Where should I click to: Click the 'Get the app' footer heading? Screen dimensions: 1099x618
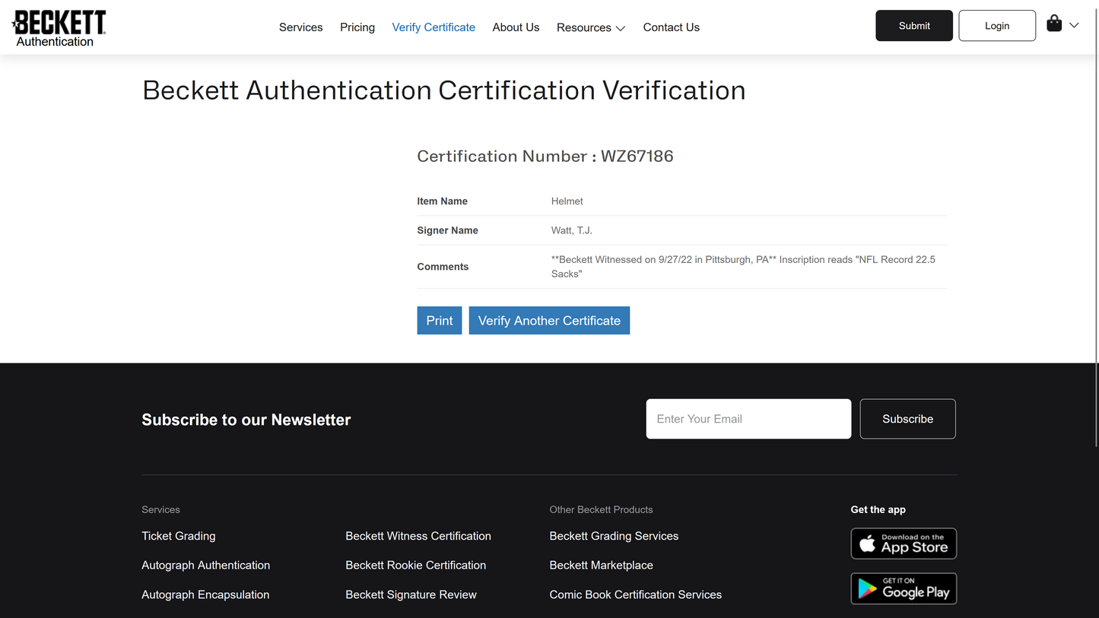[x=878, y=509]
